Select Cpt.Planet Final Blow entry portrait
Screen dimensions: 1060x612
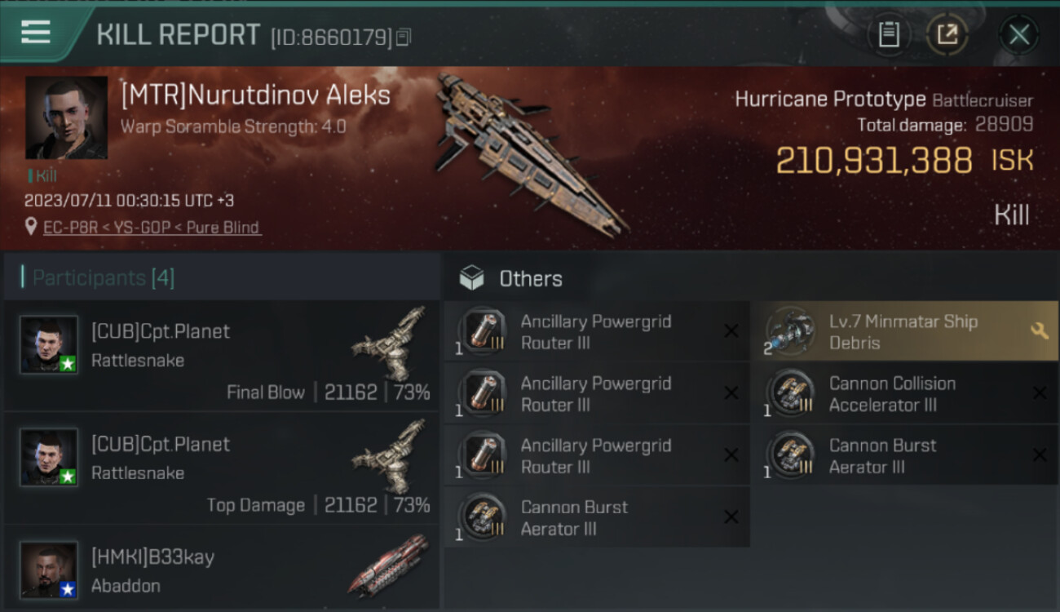pyautogui.click(x=49, y=345)
